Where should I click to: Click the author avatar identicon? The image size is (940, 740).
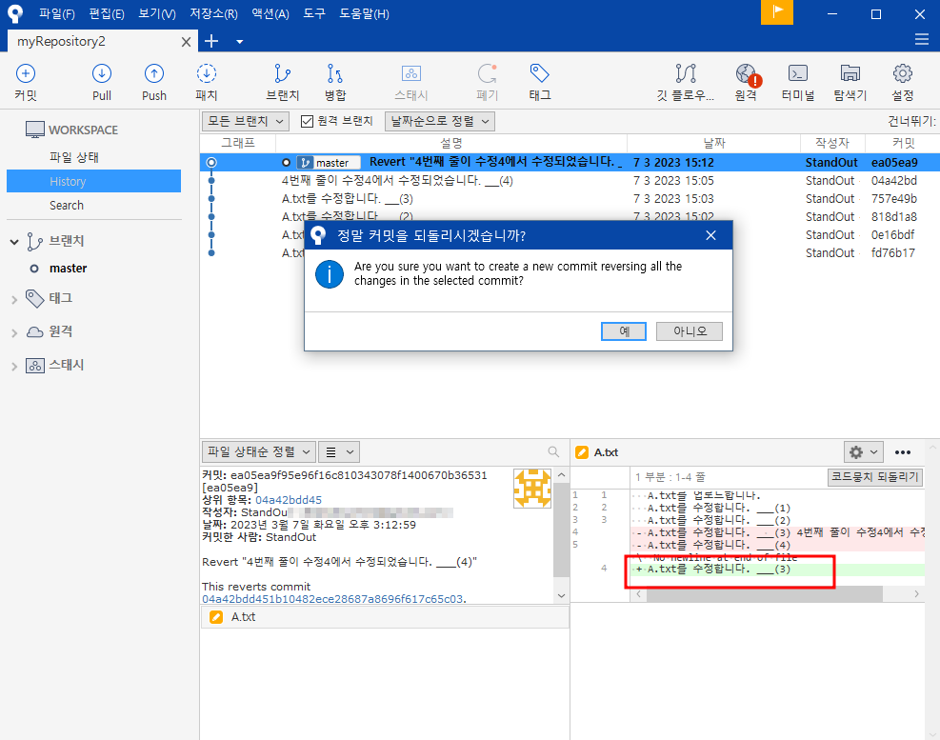pyautogui.click(x=531, y=489)
